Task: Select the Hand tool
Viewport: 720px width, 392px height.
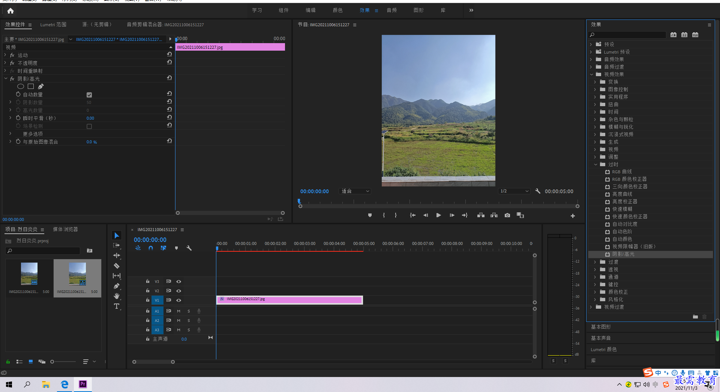Action: (x=117, y=296)
